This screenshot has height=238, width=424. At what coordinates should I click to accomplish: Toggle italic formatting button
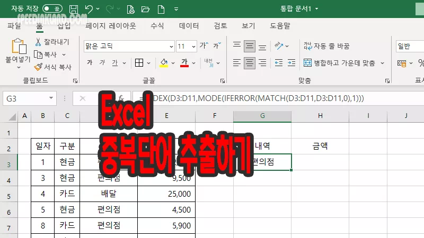click(102, 63)
